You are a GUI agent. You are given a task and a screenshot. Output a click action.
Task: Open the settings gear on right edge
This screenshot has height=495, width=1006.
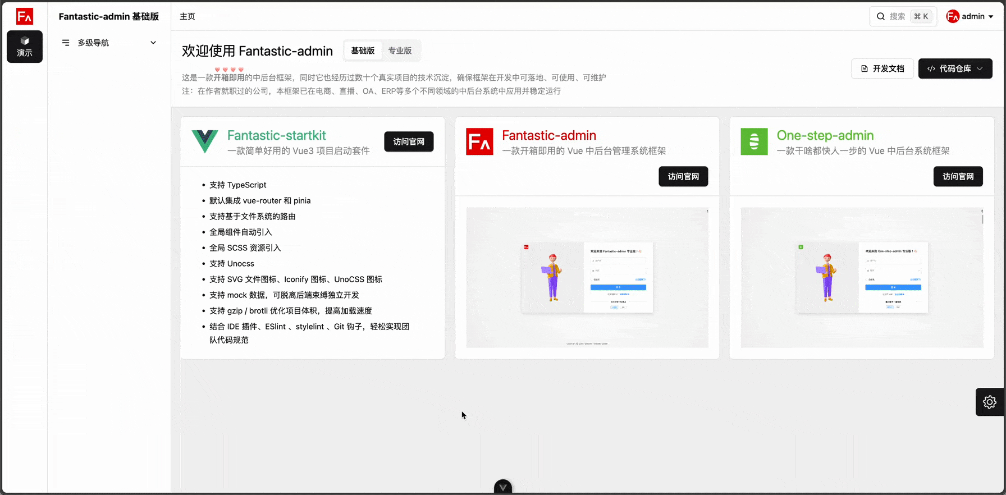tap(989, 402)
